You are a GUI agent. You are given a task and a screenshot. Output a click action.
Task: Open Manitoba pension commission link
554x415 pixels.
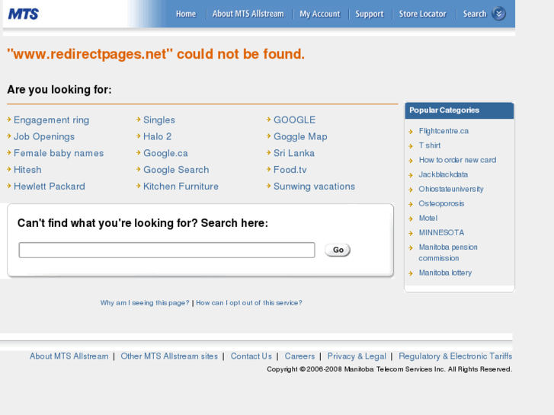coord(448,253)
